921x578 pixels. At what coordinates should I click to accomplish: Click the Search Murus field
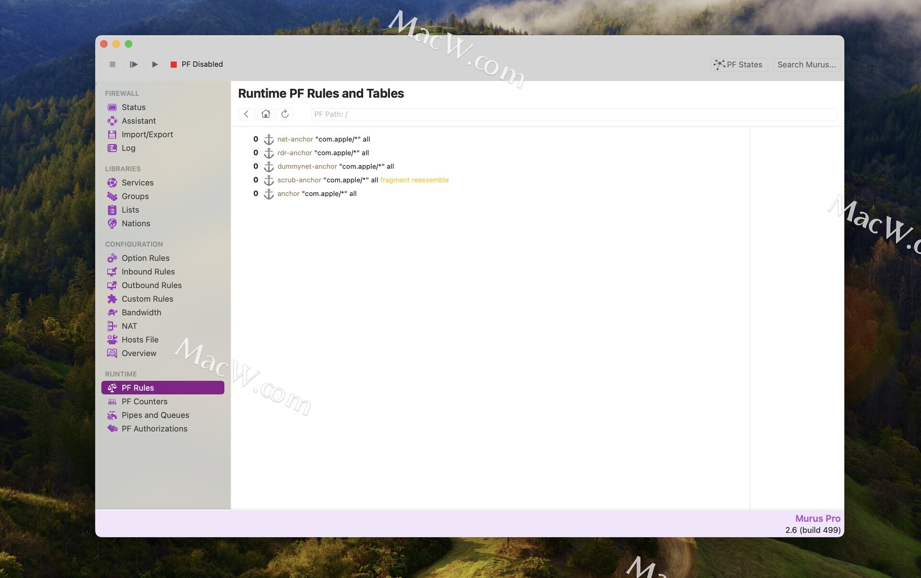point(806,65)
